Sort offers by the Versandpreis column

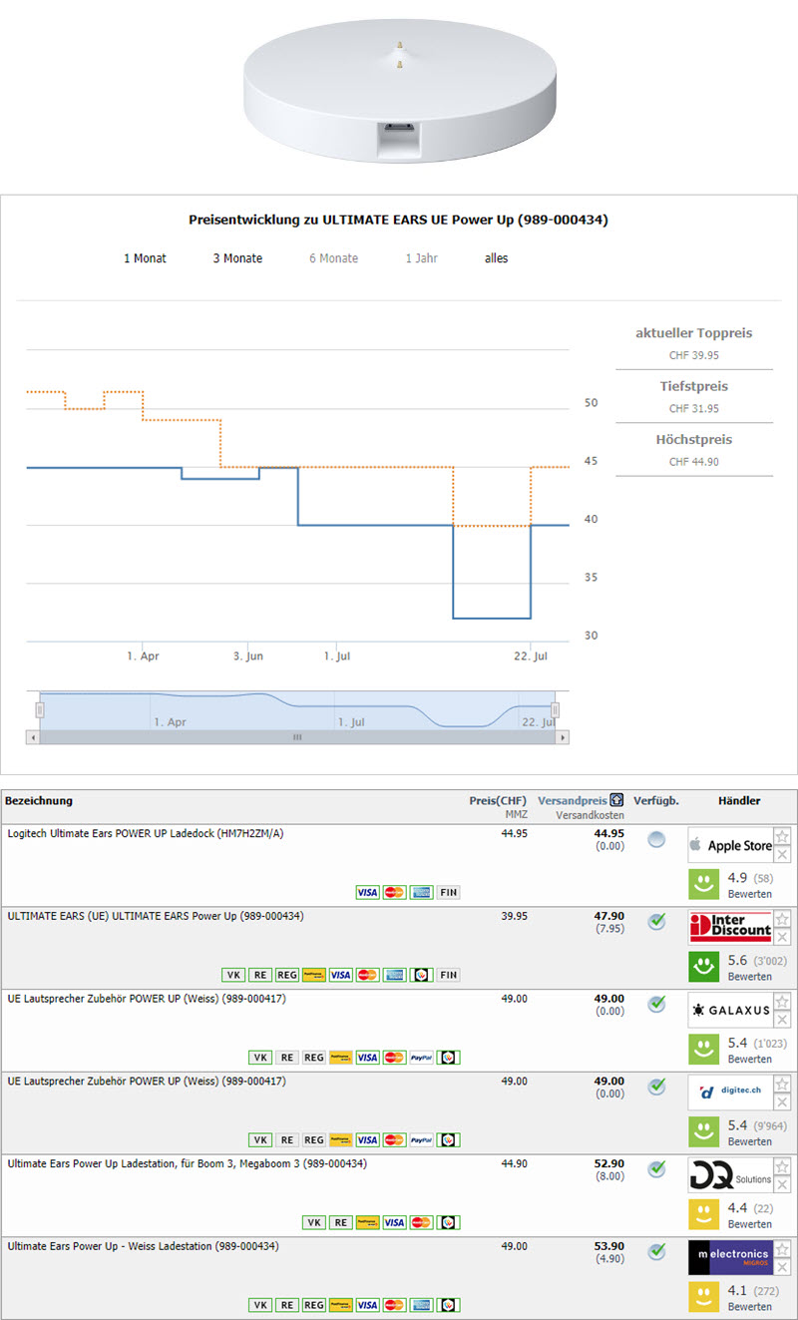[x=572, y=800]
